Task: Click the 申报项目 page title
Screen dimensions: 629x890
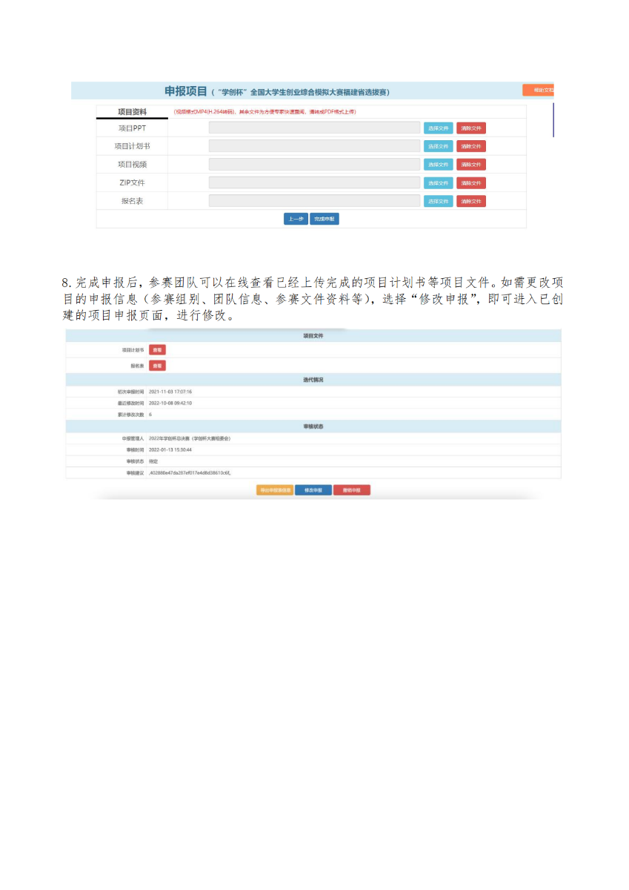Action: click(185, 91)
